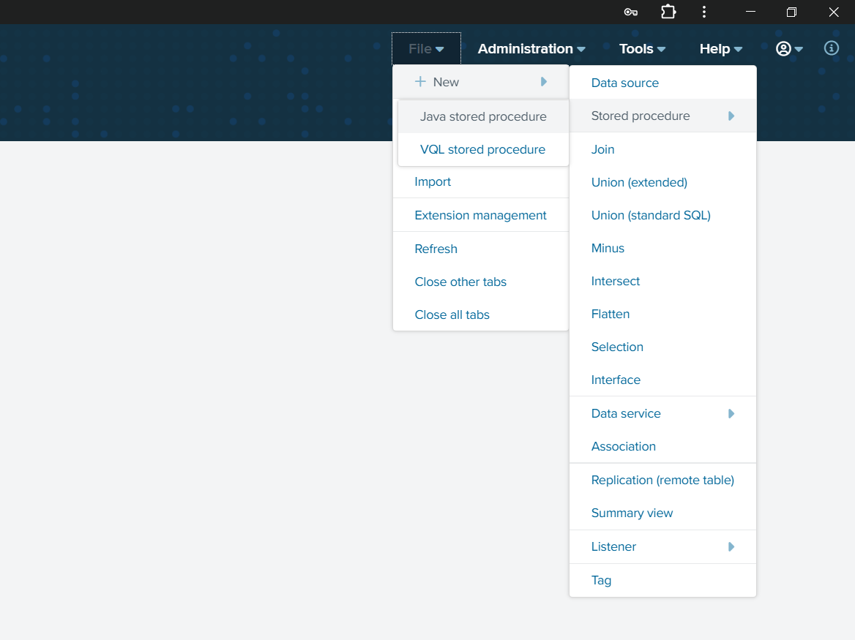The height and width of the screenshot is (640, 855).
Task: Click the dropdown caret next to user icon
Action: pyautogui.click(x=799, y=50)
